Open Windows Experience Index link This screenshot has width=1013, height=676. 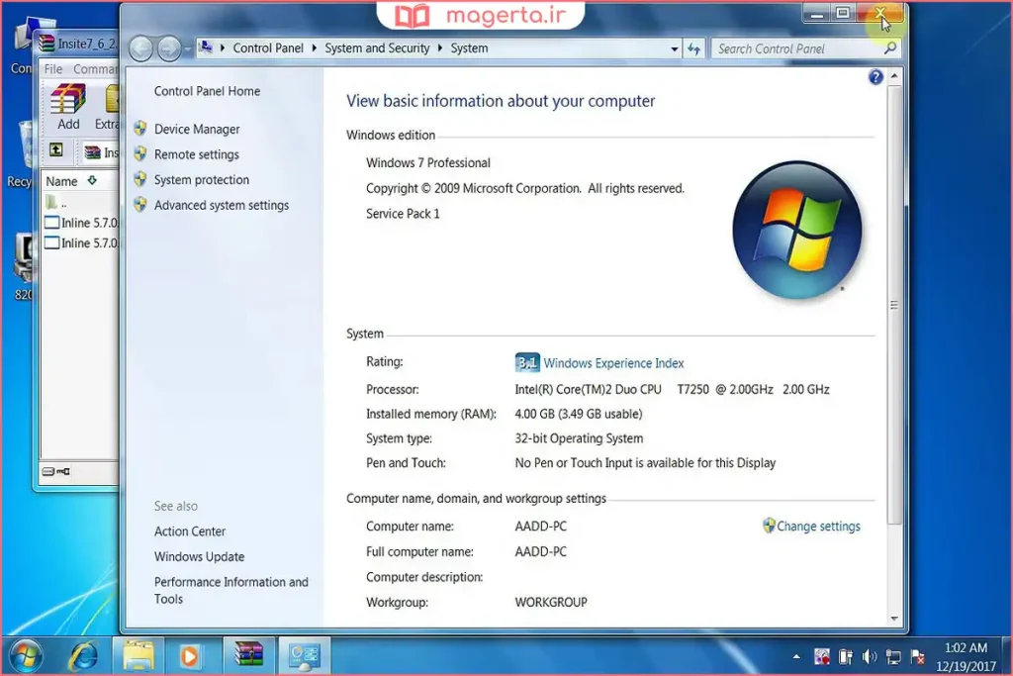pos(613,363)
